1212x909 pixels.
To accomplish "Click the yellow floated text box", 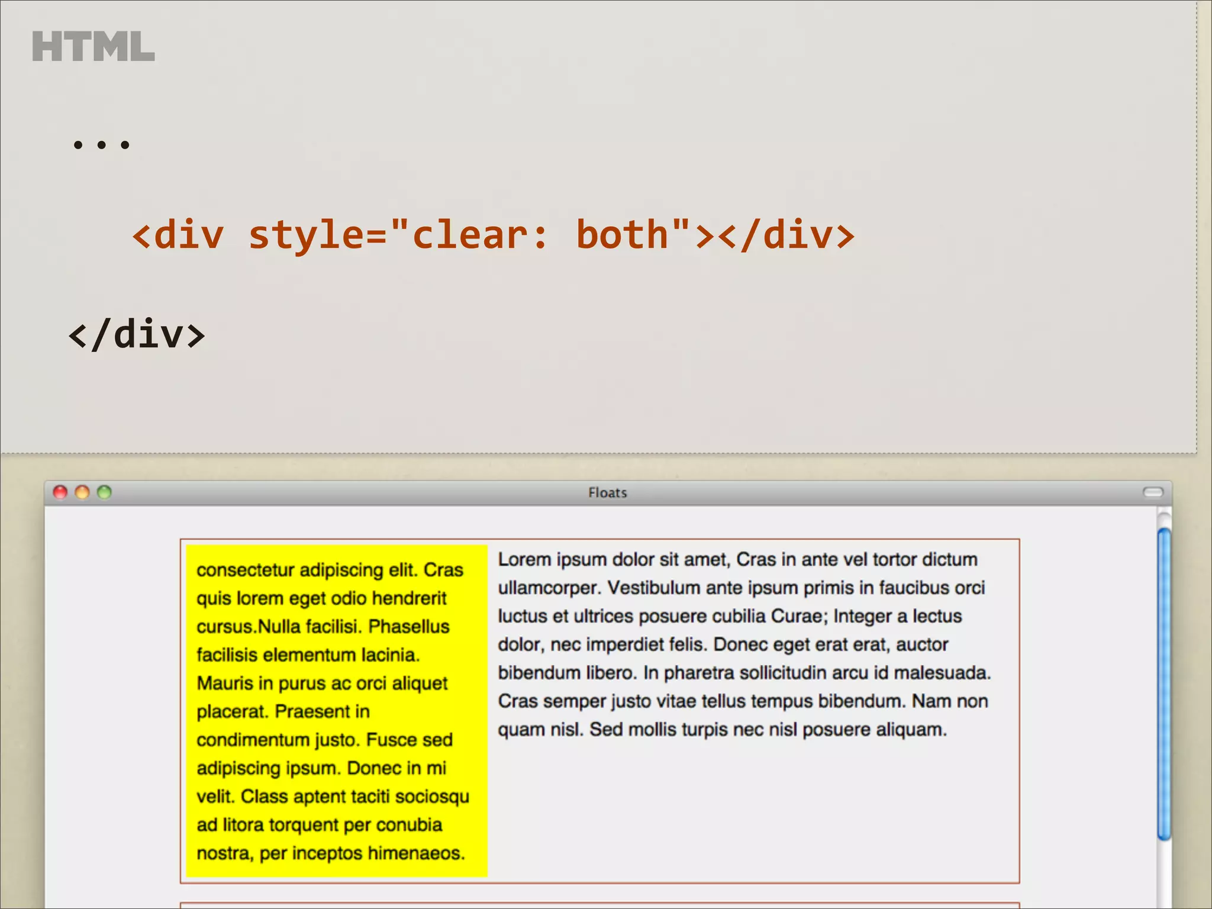I will (x=336, y=711).
